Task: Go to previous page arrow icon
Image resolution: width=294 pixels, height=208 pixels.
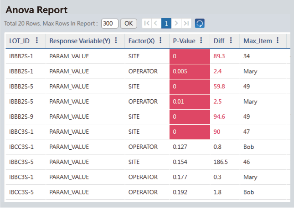Action: pos(156,23)
